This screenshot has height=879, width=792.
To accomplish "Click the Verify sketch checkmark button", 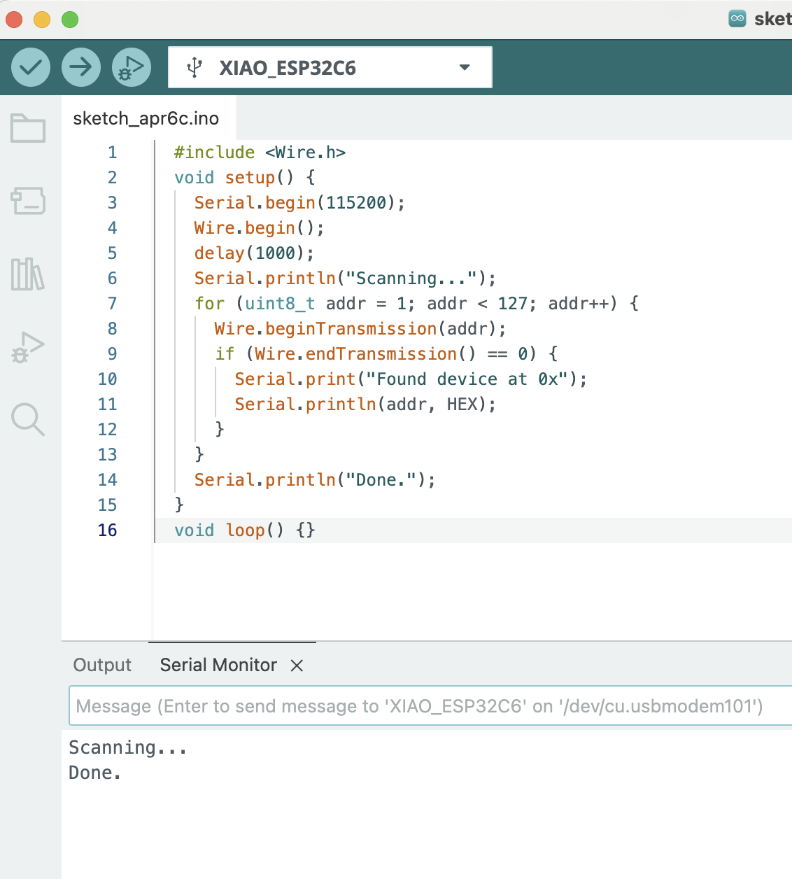I will pos(31,67).
